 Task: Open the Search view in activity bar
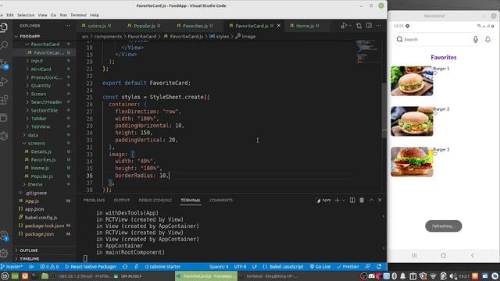4,45
